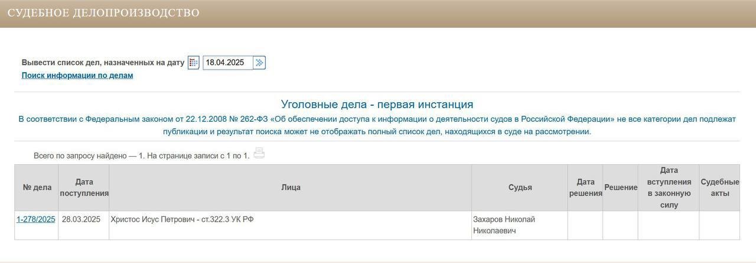This screenshot has height=263, width=756.
Task: Select the 'Лица' column header
Action: [x=291, y=187]
